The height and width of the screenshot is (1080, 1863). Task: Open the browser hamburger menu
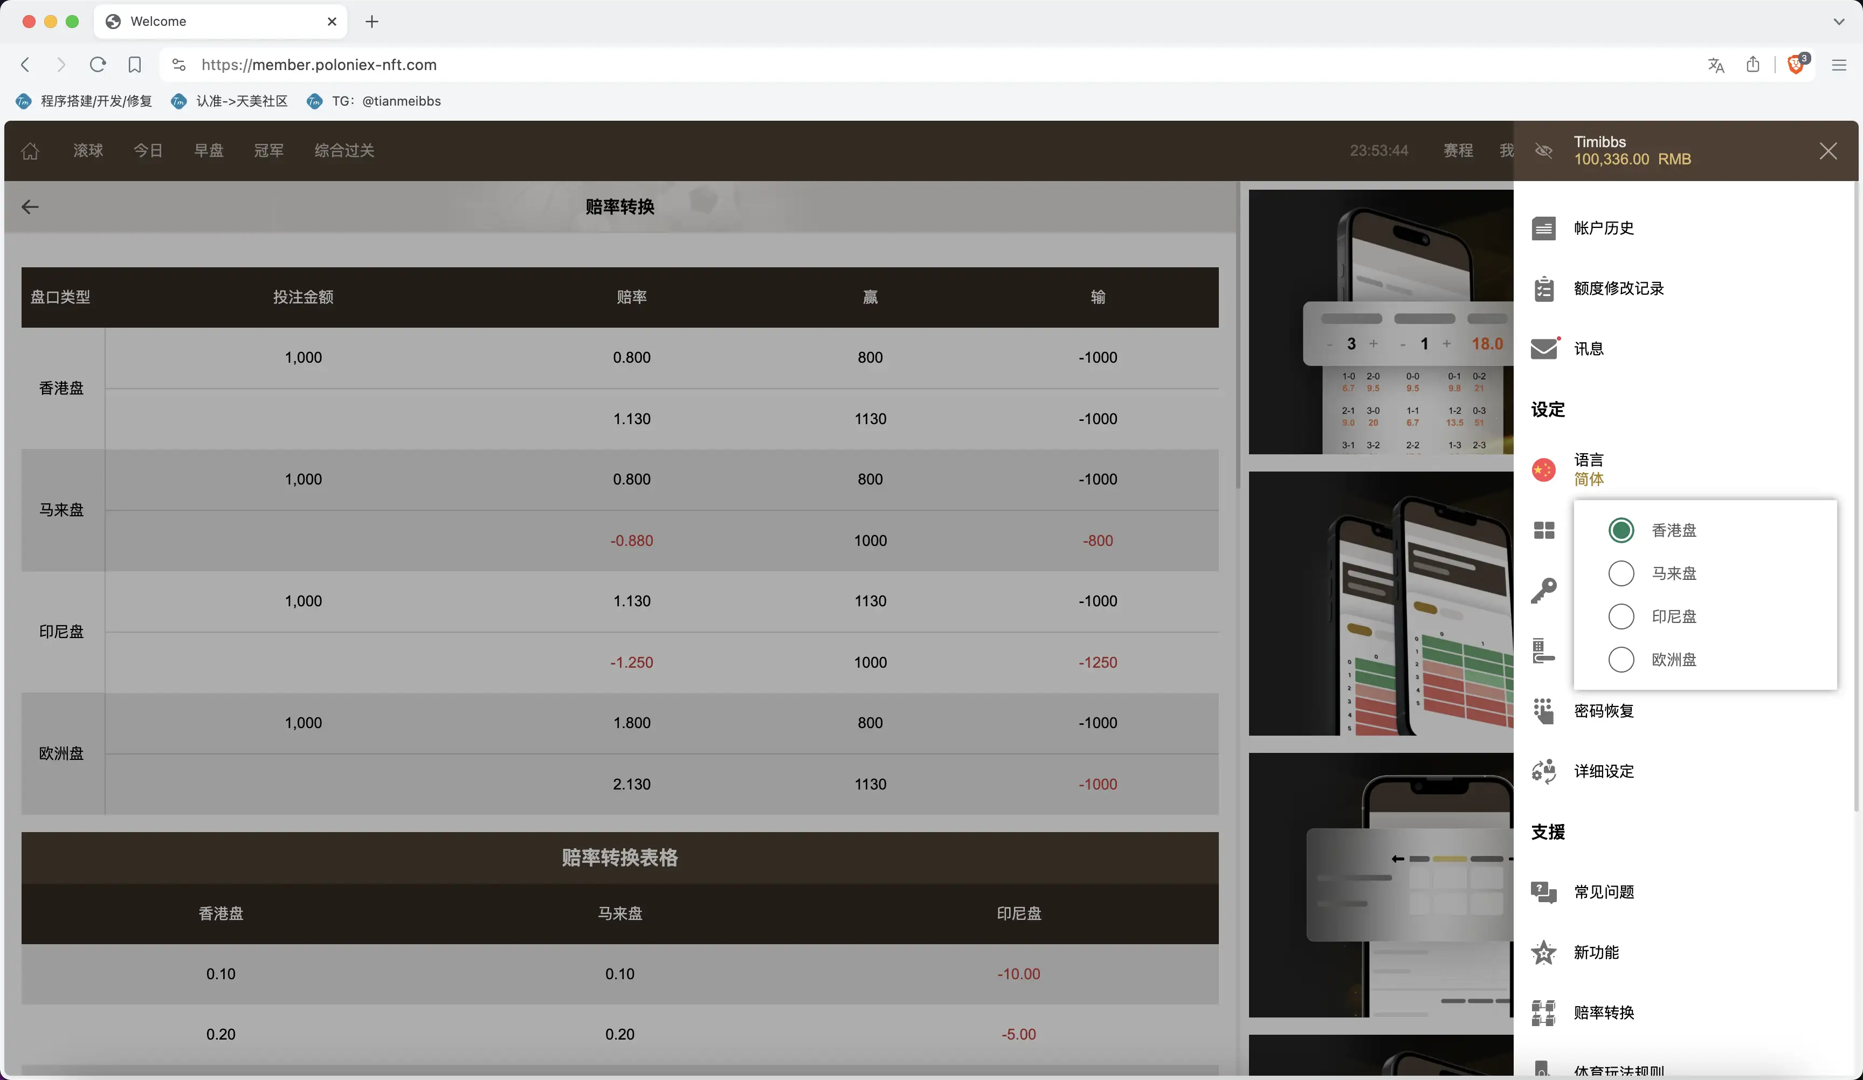point(1839,65)
